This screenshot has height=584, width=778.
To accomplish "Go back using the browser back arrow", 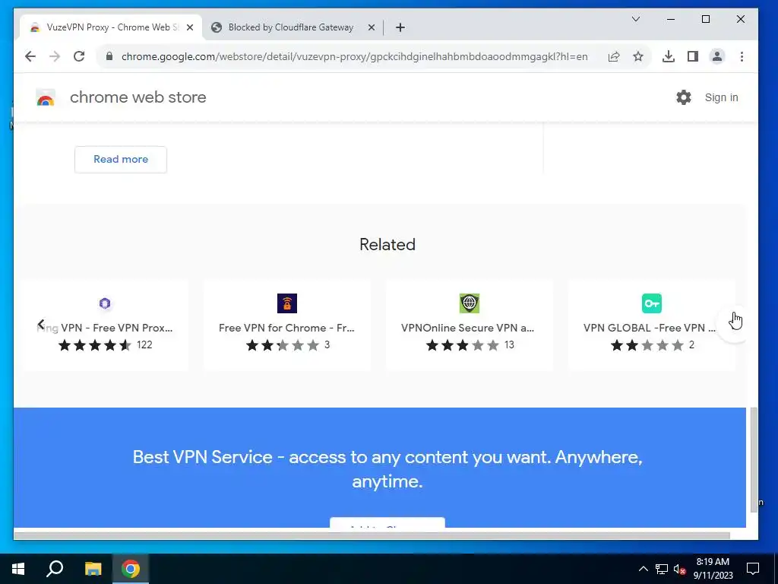I will click(x=30, y=56).
